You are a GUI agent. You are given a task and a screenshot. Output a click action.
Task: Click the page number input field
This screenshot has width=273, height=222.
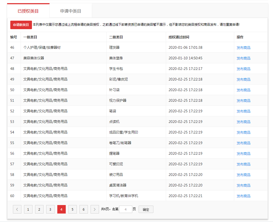pyautogui.click(x=125, y=209)
